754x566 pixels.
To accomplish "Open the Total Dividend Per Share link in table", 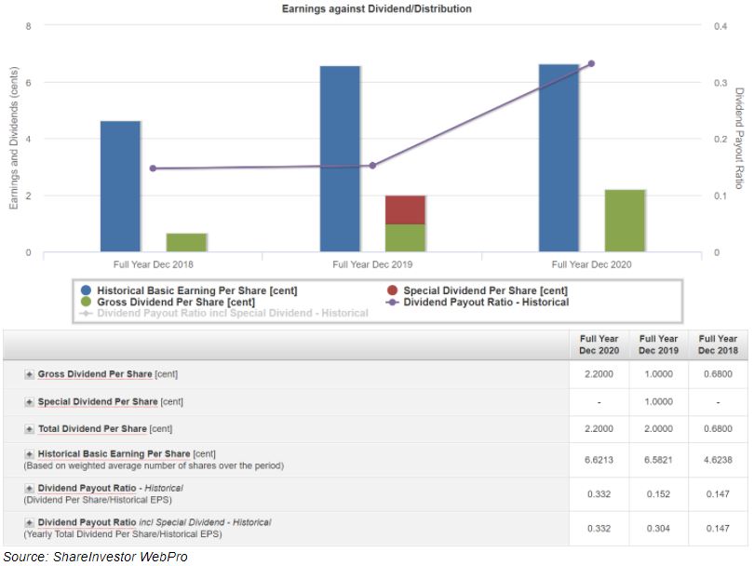I will coord(91,429).
